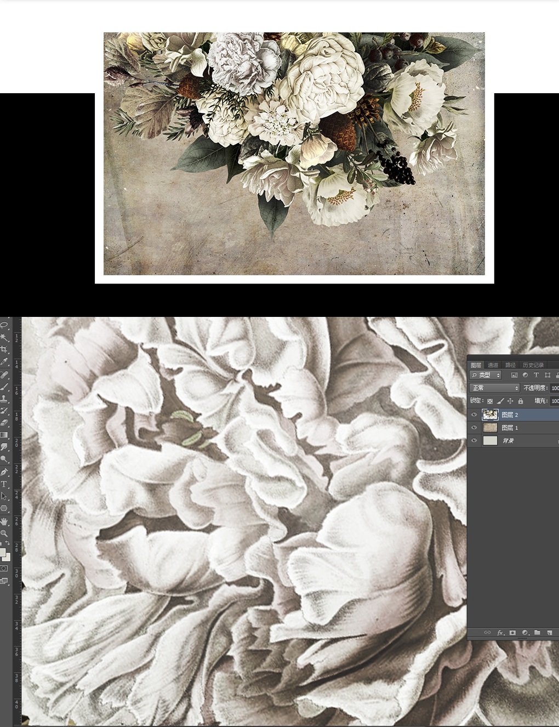Image resolution: width=559 pixels, height=727 pixels.
Task: Open the 正常 blend mode dropdown
Action: 494,388
